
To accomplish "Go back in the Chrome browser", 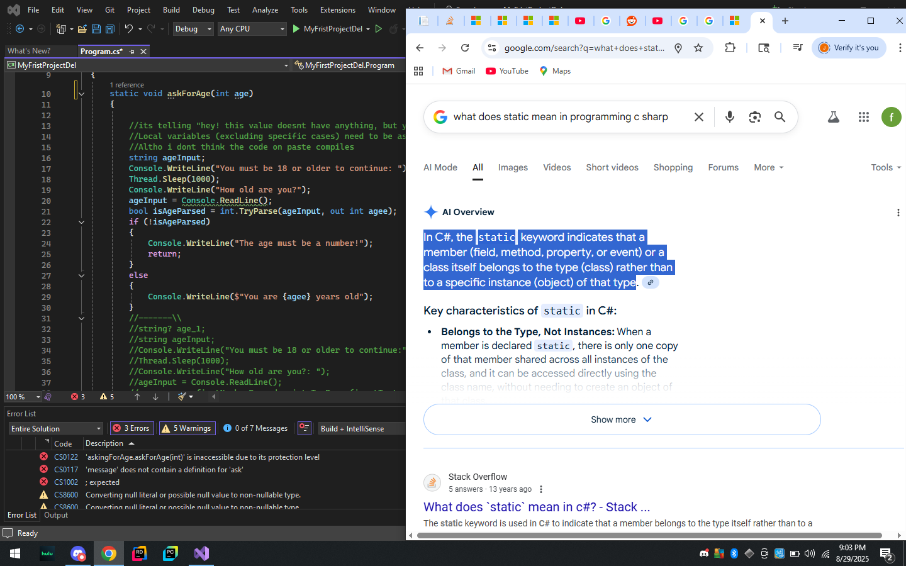I will tap(420, 48).
